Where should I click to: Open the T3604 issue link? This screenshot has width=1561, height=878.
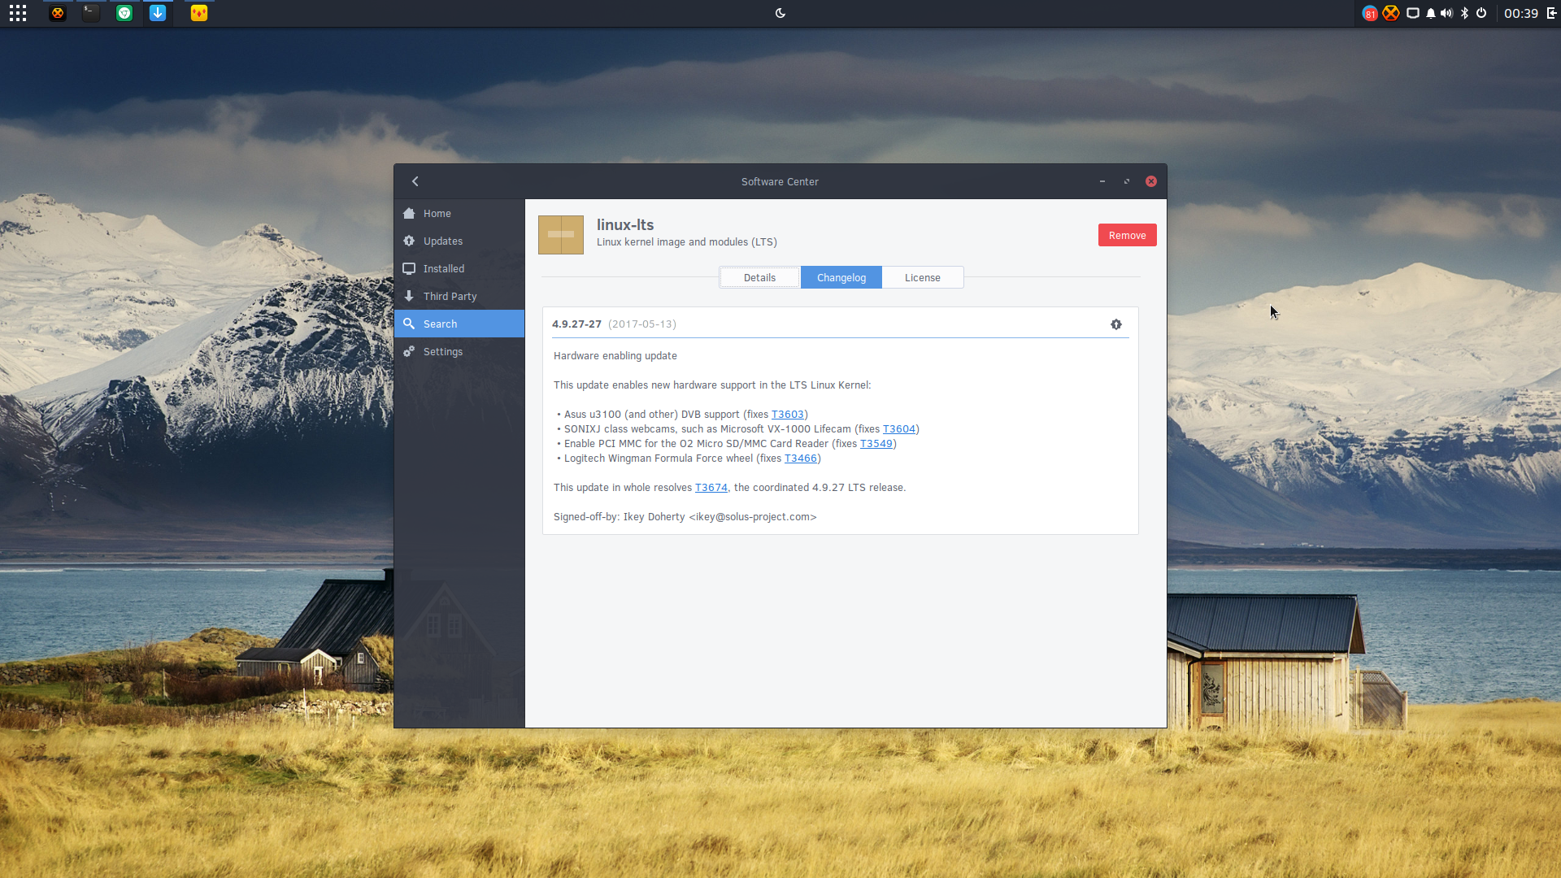coord(899,429)
